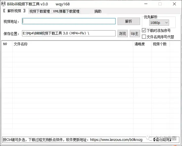Screen dimensions: 182x146
Task: Click the 保存位置 path field
Action: [x=69, y=33]
